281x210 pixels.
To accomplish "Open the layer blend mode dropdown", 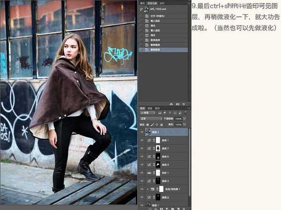I will tap(151, 119).
